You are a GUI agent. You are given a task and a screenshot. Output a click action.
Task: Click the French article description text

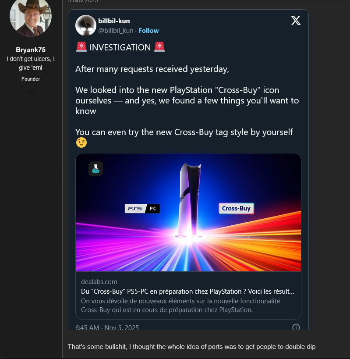coord(180,306)
